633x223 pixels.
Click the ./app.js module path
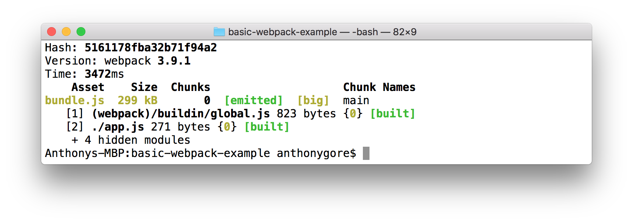pos(117,127)
